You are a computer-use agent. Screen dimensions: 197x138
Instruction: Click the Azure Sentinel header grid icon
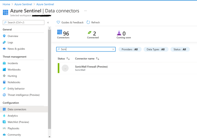click(x=6, y=12)
